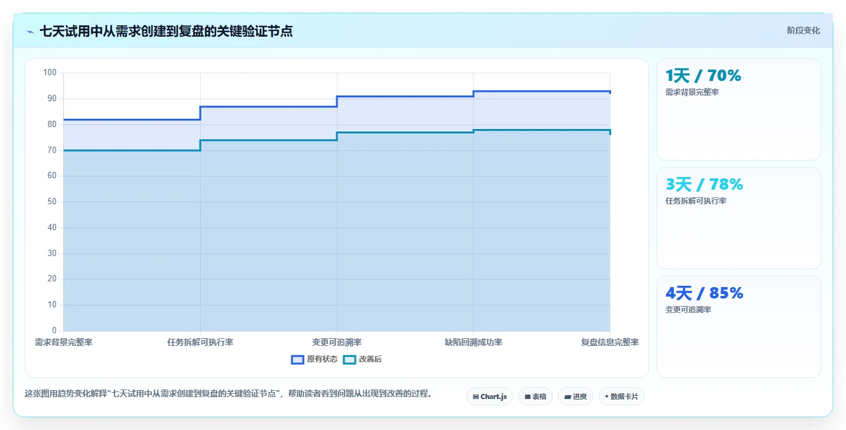The image size is (846, 430).
Task: Select the 数据卡片 tag chip
Action: [621, 396]
